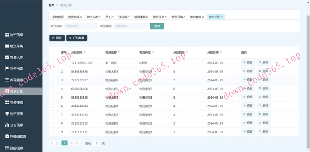View details of 物资名称5 row
This screenshot has height=152, width=310.
pyautogui.click(x=248, y=97)
